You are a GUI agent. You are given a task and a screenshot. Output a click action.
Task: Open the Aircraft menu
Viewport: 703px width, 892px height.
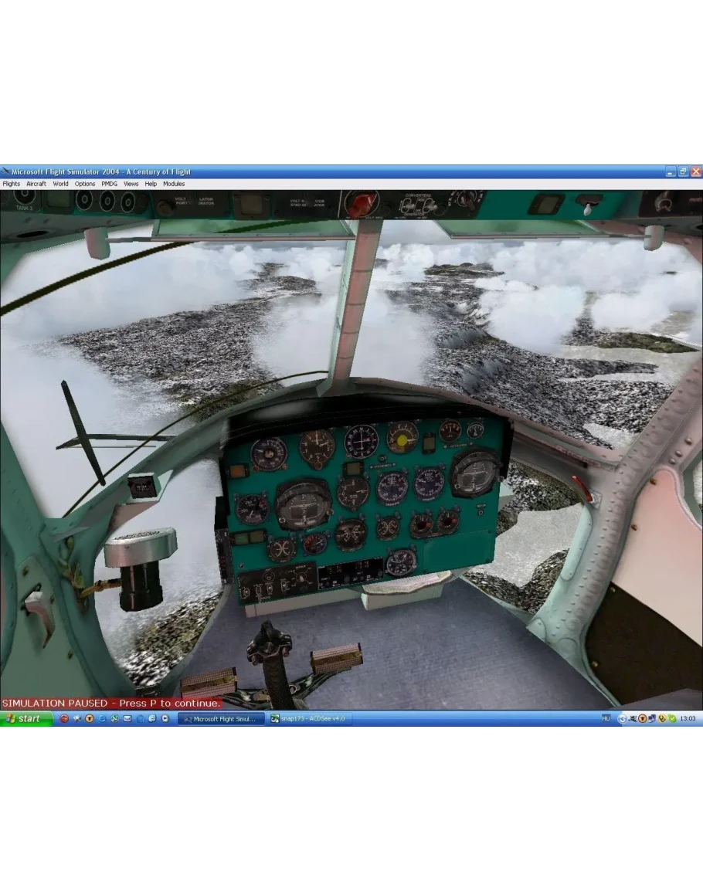click(x=36, y=184)
